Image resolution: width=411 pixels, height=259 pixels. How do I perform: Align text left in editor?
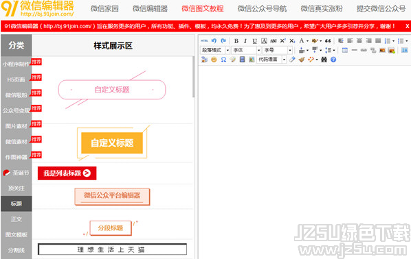350,41
